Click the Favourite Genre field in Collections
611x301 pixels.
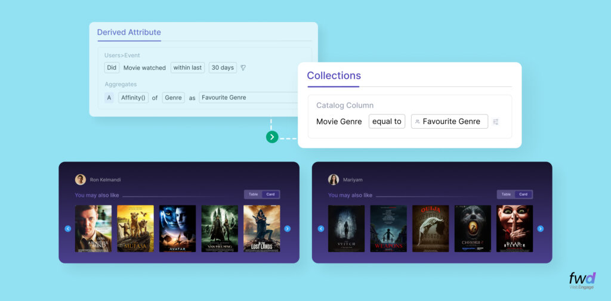[x=449, y=122]
